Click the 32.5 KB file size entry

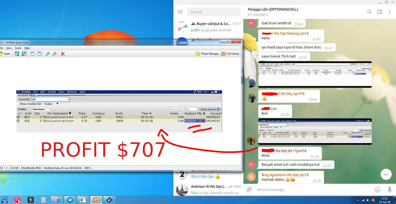click(14, 168)
